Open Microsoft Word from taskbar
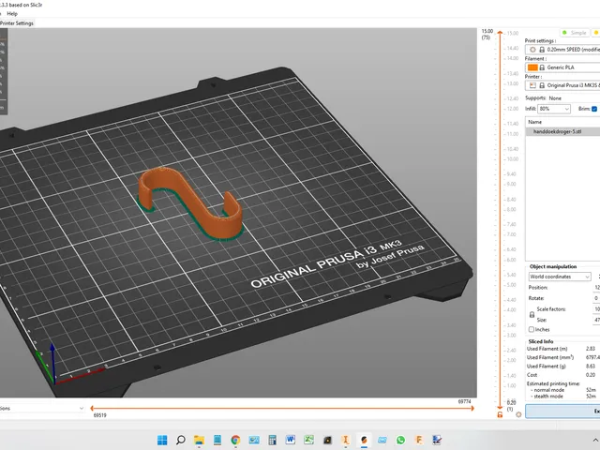600x450 pixels. click(291, 440)
